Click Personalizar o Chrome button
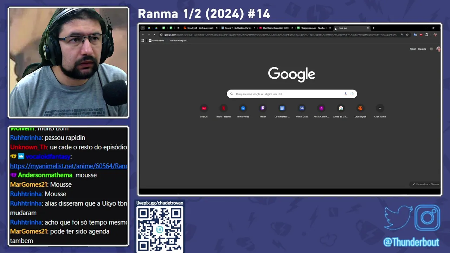The height and width of the screenshot is (253, 450). tap(426, 184)
